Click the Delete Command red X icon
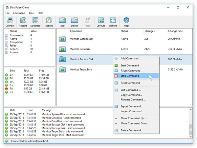Image resolution: width=197 pixels, height=148 pixels. click(x=116, y=130)
